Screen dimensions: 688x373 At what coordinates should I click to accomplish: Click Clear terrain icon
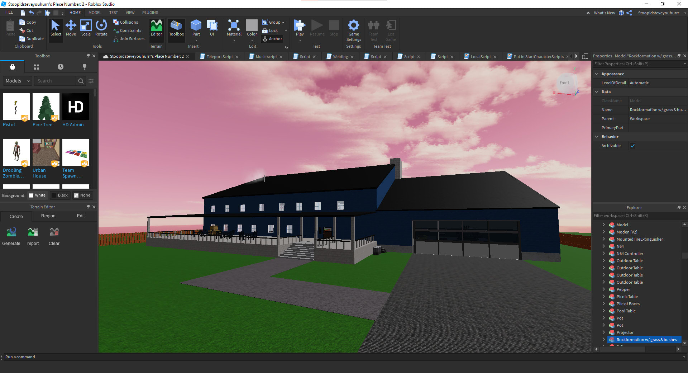(x=54, y=232)
